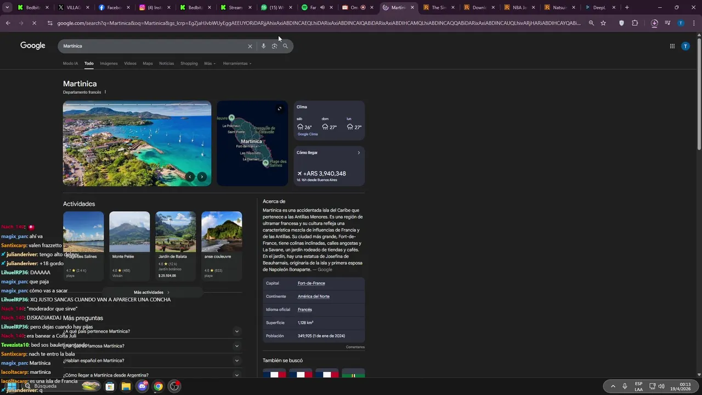Viewport: 702px width, 395px height.
Task: Select the Noticias results tab
Action: [x=166, y=63]
